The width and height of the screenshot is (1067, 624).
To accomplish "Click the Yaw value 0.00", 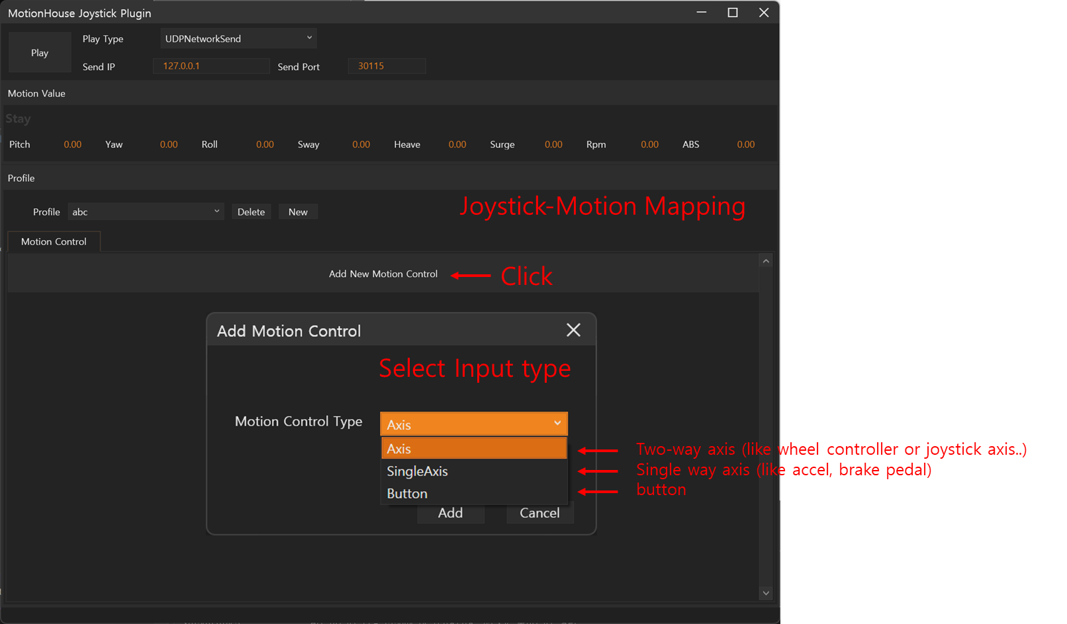I will click(x=169, y=144).
